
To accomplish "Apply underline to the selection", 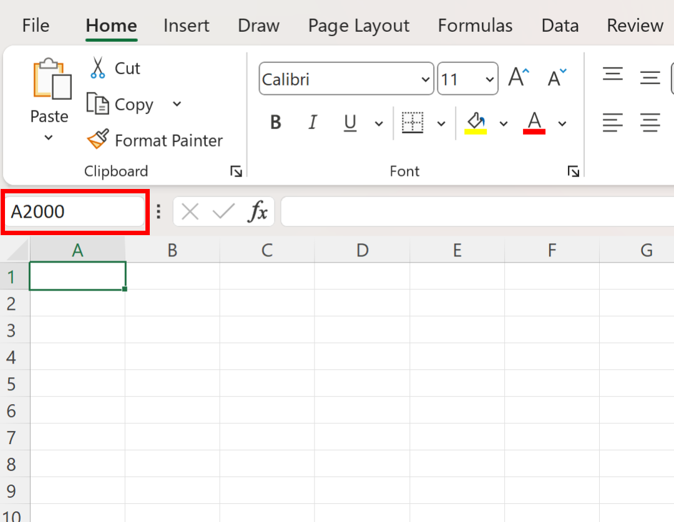I will (x=349, y=122).
